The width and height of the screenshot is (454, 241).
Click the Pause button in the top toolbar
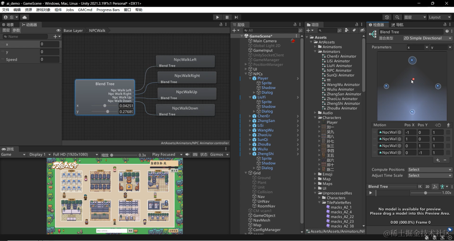click(x=227, y=17)
